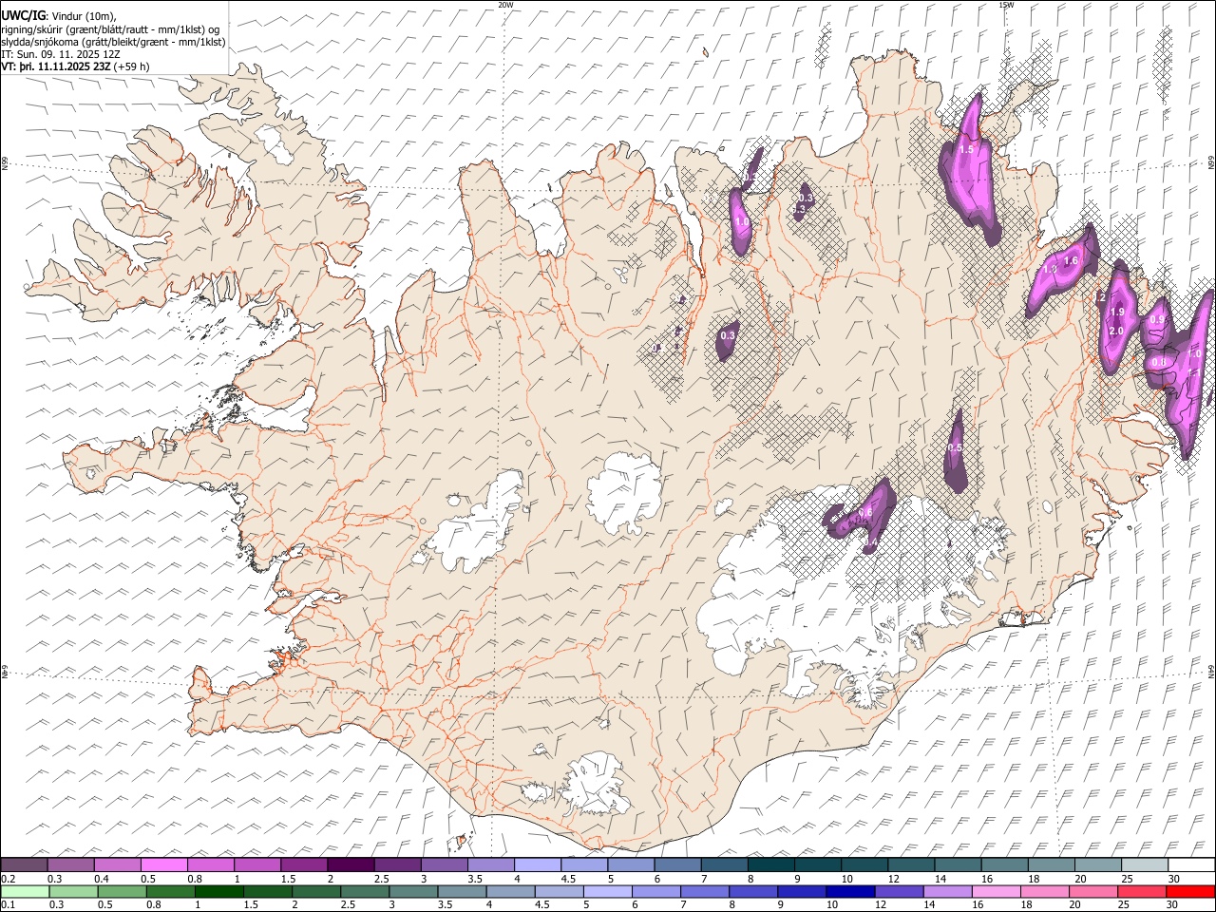The height and width of the screenshot is (912, 1216).
Task: Click the '2.0' snowfall value label
Action: click(x=1116, y=331)
